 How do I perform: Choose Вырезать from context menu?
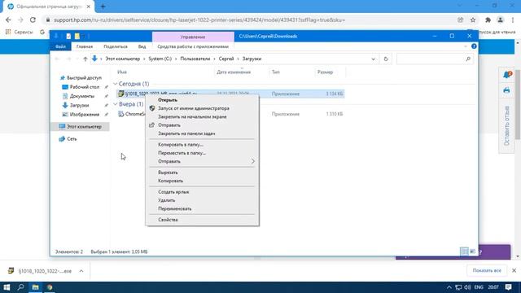tap(202, 173)
